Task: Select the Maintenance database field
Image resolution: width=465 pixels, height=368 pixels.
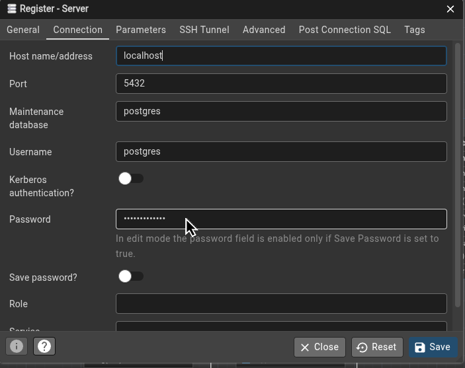Action: point(281,111)
